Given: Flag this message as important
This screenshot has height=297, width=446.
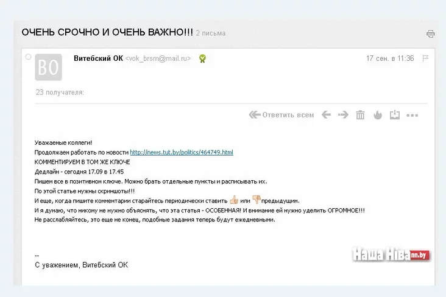Looking at the screenshot, I should point(426,58).
